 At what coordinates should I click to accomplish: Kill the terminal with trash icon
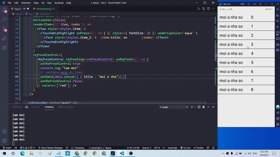(x=203, y=107)
